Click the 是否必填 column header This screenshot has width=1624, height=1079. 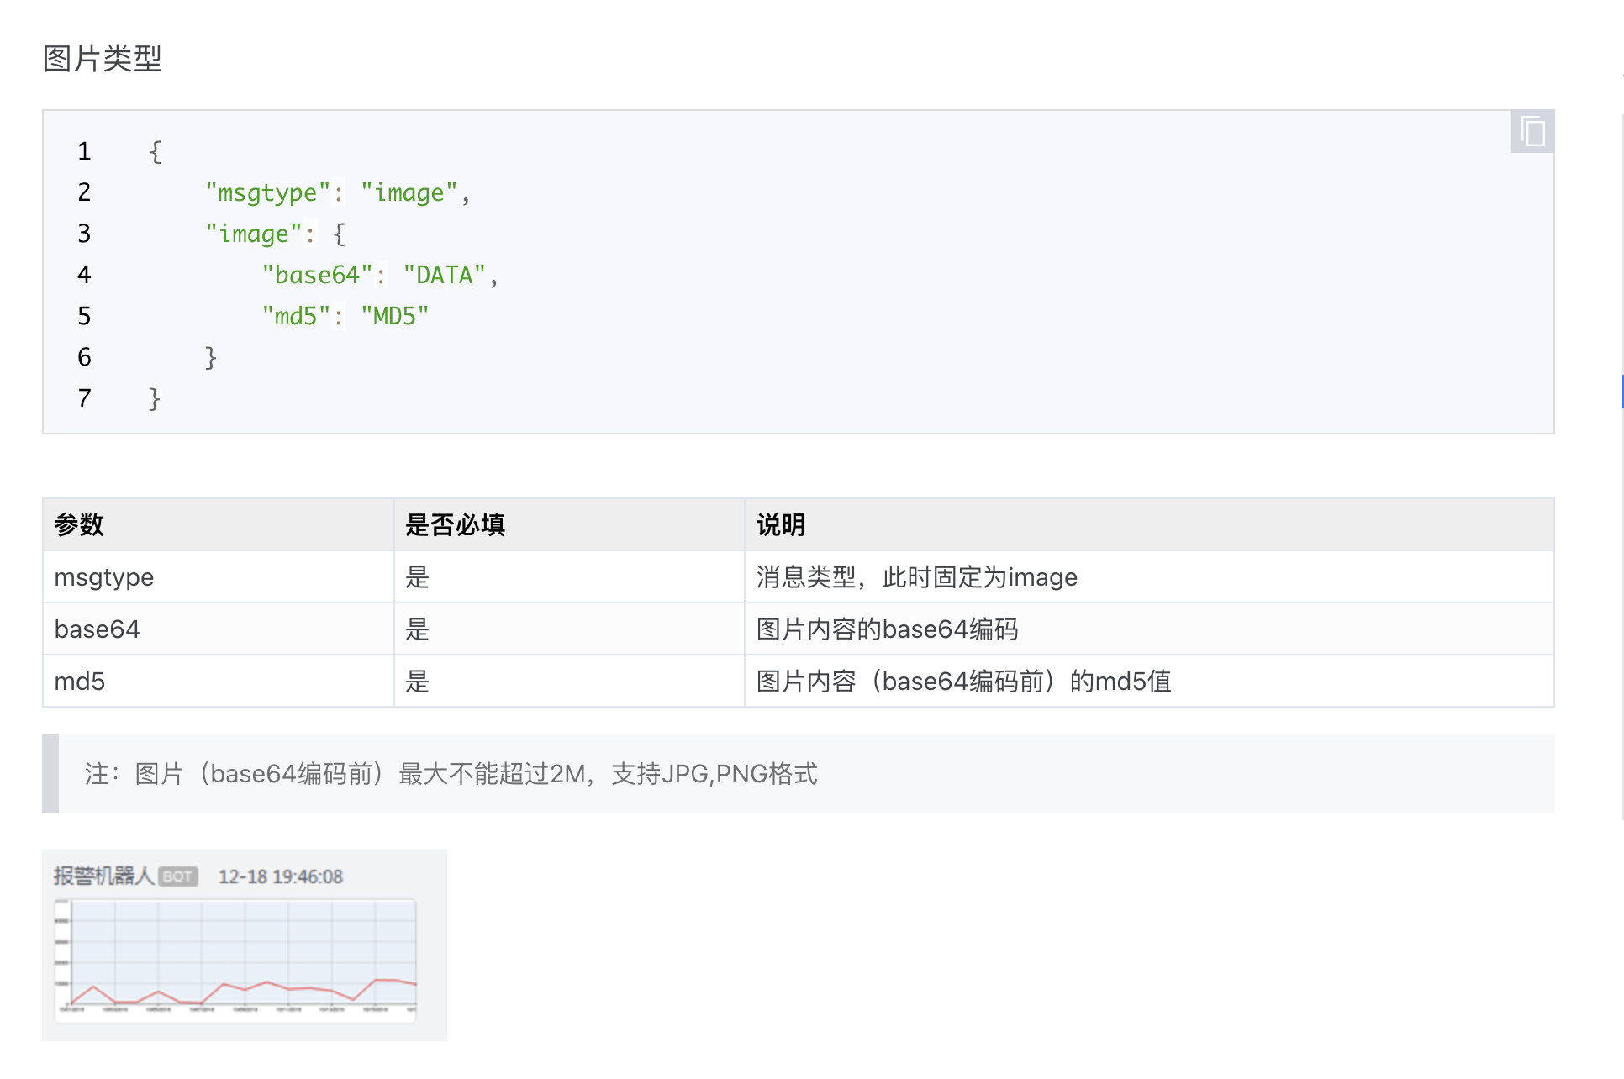pos(455,525)
